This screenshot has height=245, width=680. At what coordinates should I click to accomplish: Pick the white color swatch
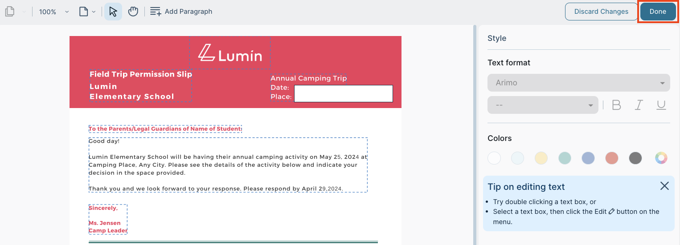494,158
